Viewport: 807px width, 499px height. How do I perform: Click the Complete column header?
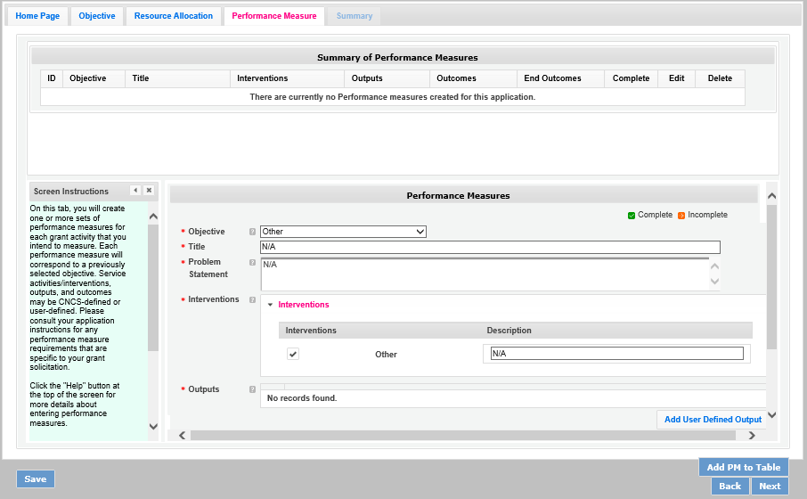click(x=631, y=78)
